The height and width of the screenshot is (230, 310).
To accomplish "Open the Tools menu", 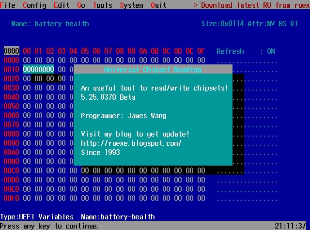I will (x=103, y=5).
